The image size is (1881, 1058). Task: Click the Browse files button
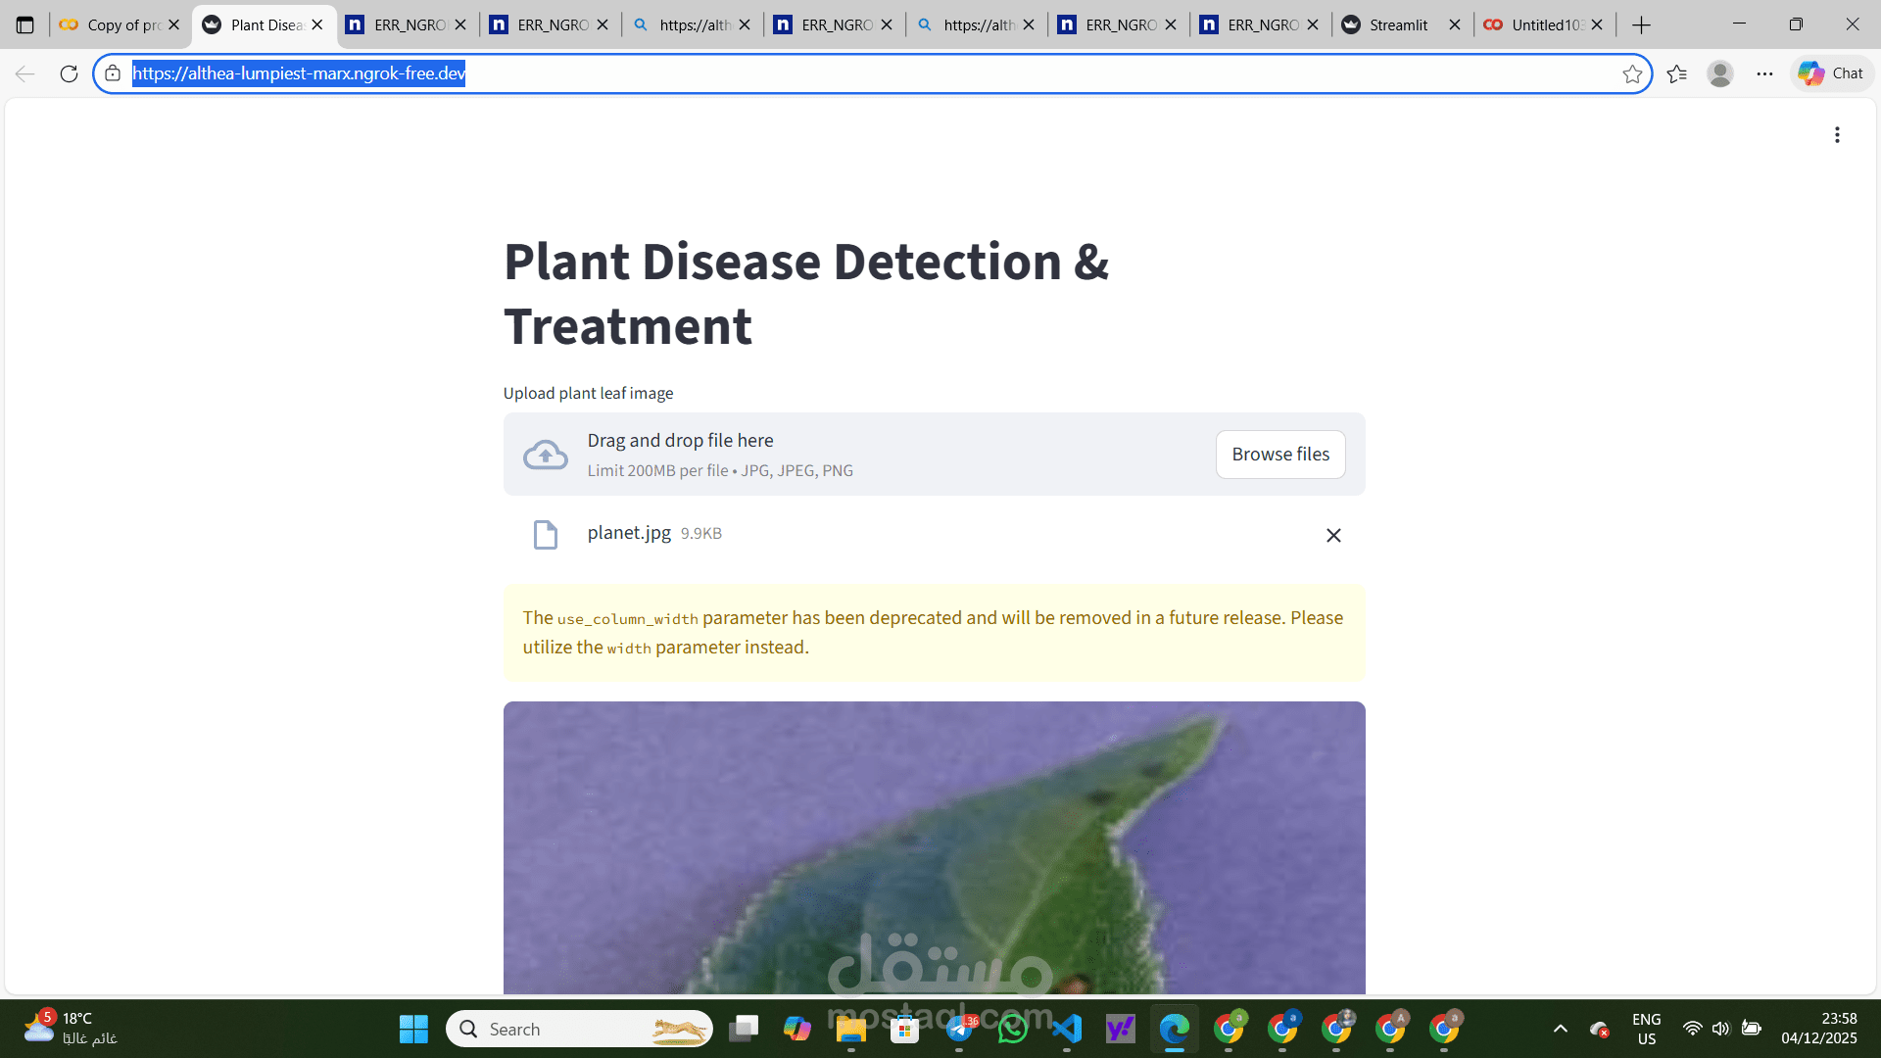[x=1279, y=454]
